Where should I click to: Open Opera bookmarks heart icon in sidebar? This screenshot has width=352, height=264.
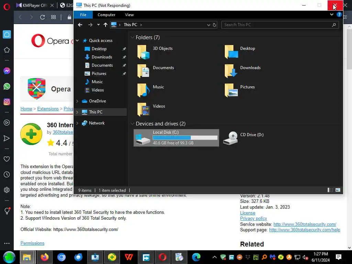[x=7, y=159]
